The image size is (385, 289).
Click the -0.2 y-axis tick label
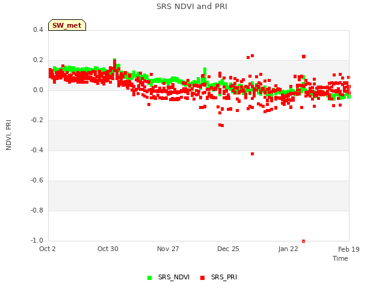point(37,120)
